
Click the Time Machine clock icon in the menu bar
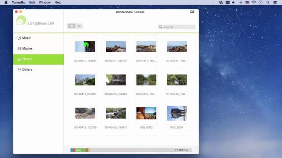click(x=260, y=3)
